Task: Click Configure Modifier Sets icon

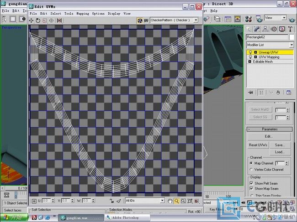Action: [289, 93]
